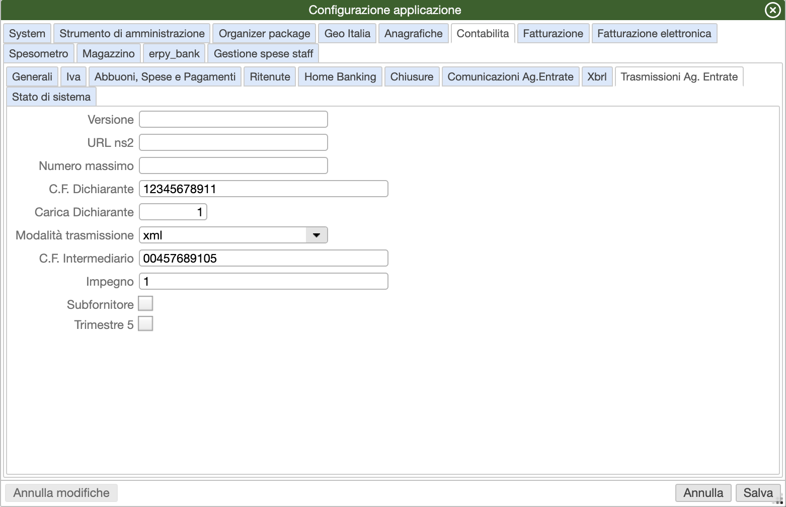Open the Home Banking sub-tab

[x=340, y=77]
